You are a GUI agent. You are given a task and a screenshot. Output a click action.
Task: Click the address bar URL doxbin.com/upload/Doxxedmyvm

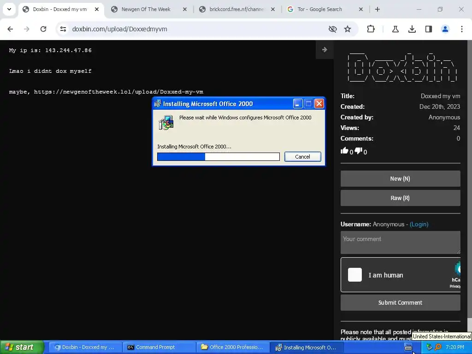[119, 29]
